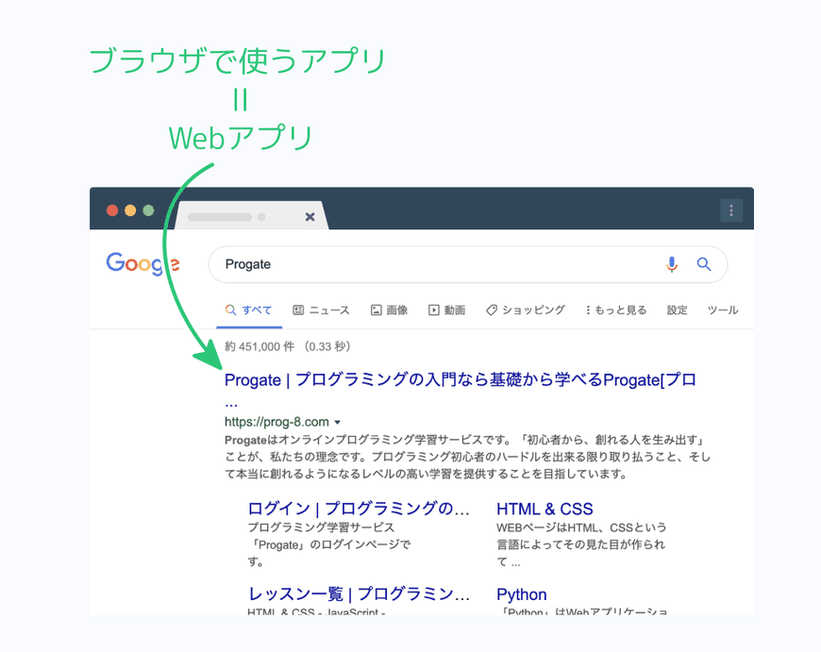Expand the もっと見る menu
Viewport: 821px width, 652px height.
pos(615,310)
